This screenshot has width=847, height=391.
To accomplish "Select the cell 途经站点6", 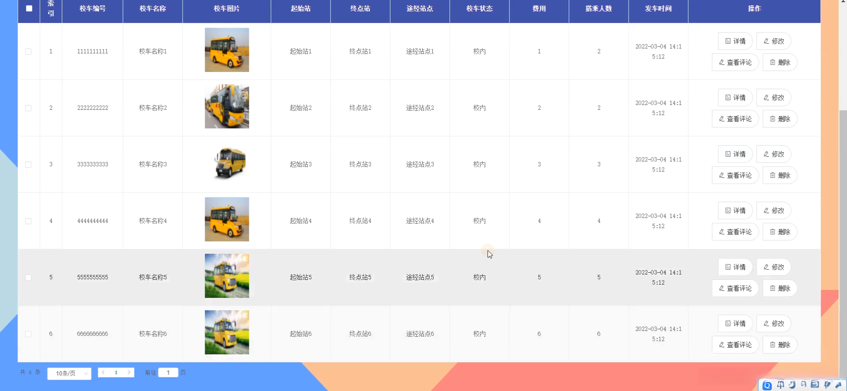I will [x=420, y=334].
